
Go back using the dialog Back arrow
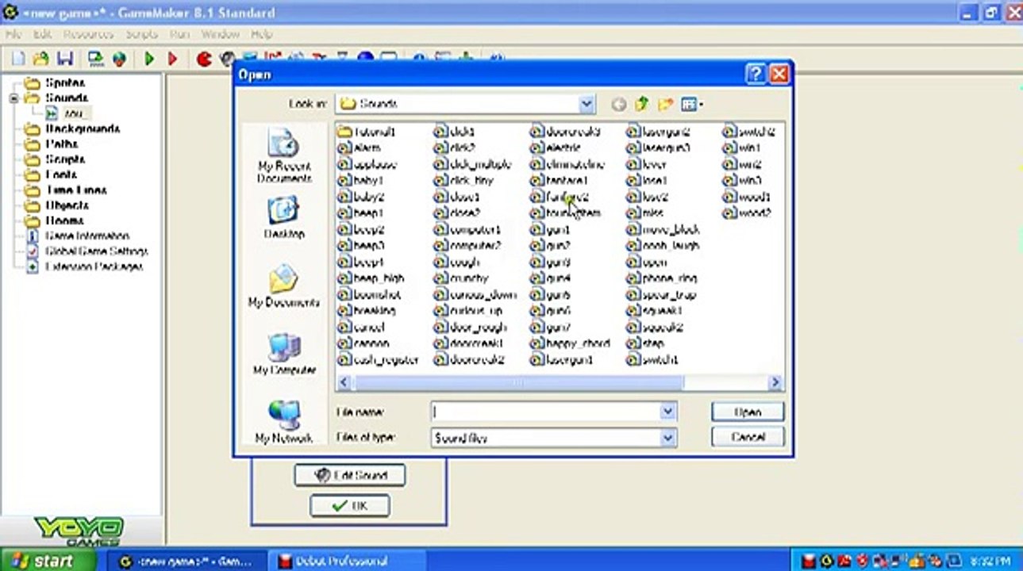tap(618, 104)
